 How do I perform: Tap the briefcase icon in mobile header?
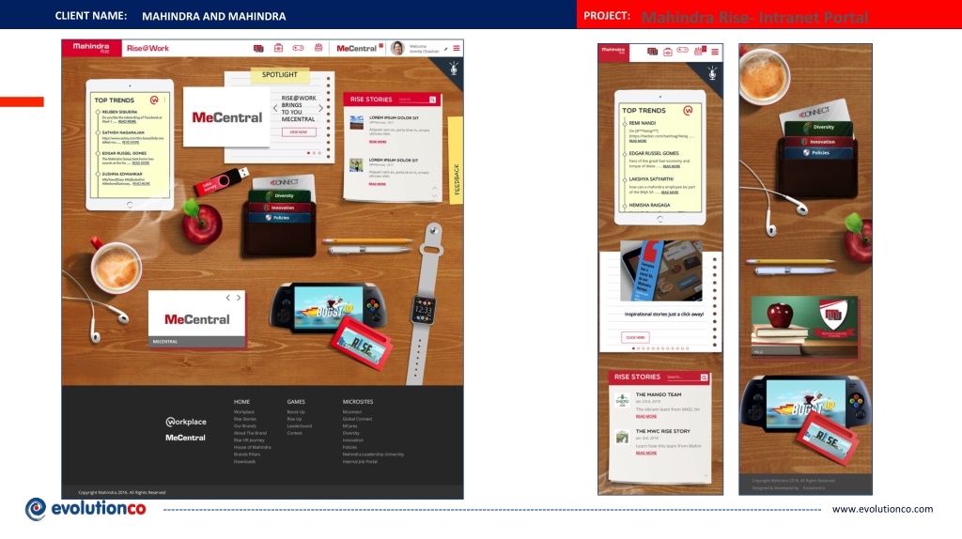coord(668,53)
